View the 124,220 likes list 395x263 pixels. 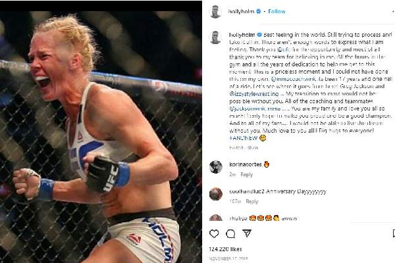point(225,249)
